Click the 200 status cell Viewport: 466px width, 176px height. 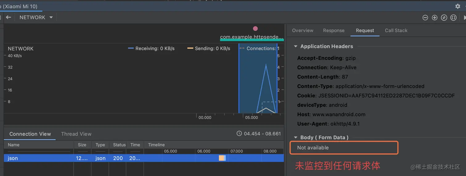tap(118, 158)
